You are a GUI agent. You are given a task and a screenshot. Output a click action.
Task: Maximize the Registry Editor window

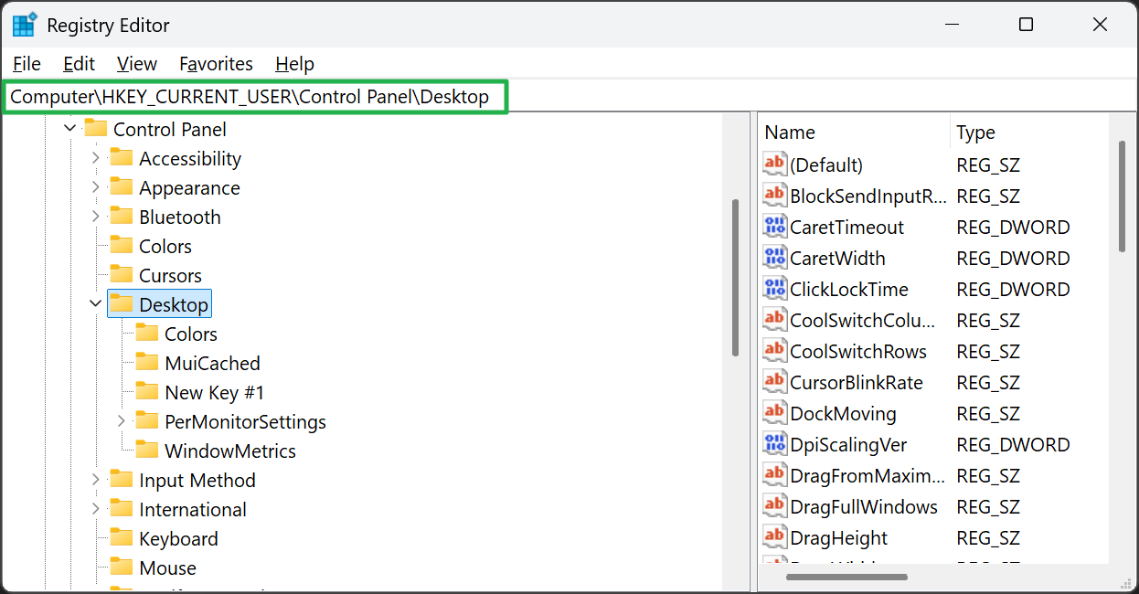1026,25
